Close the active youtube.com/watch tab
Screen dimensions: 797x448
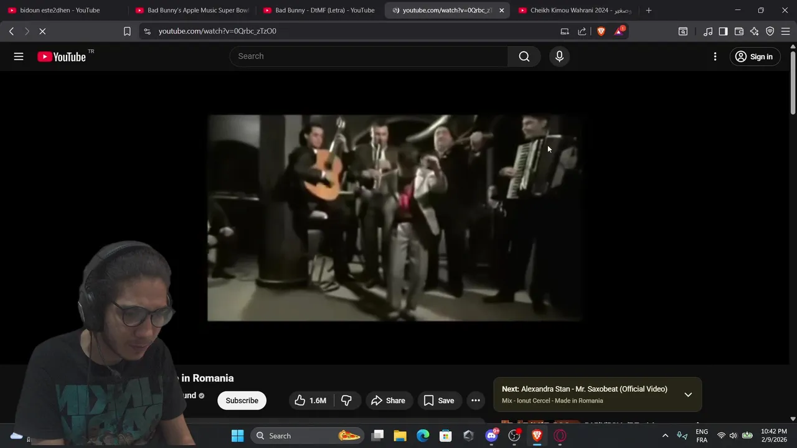click(x=501, y=11)
